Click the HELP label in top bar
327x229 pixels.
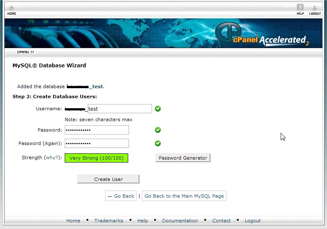(300, 13)
